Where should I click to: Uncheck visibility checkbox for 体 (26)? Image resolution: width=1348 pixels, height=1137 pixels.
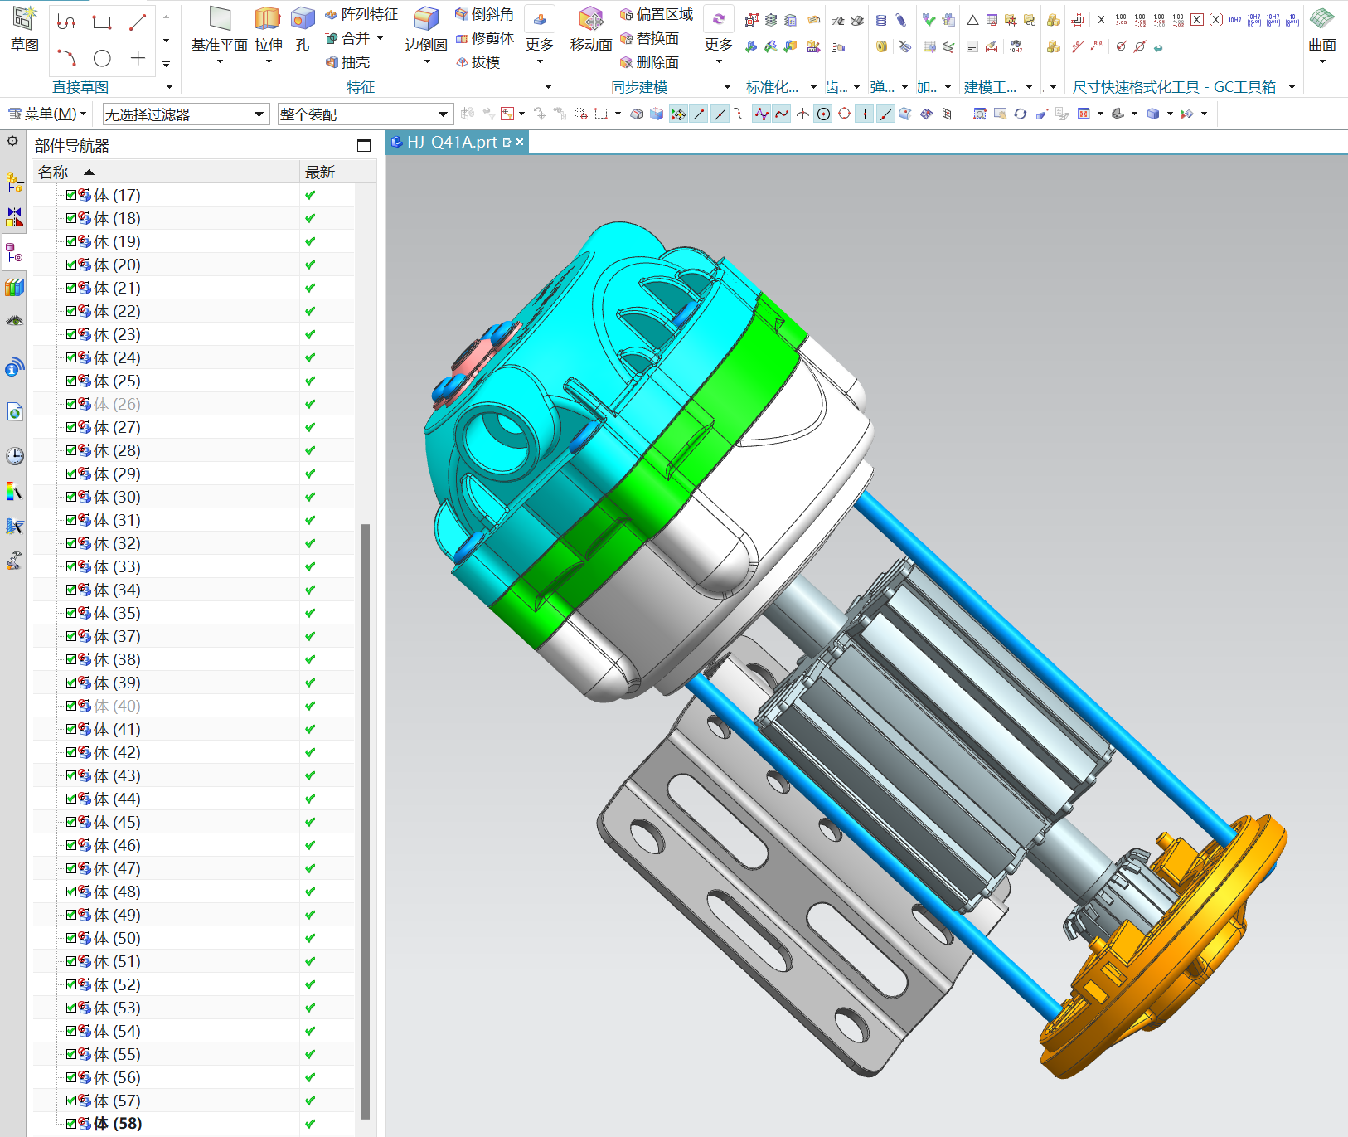pyautogui.click(x=71, y=404)
